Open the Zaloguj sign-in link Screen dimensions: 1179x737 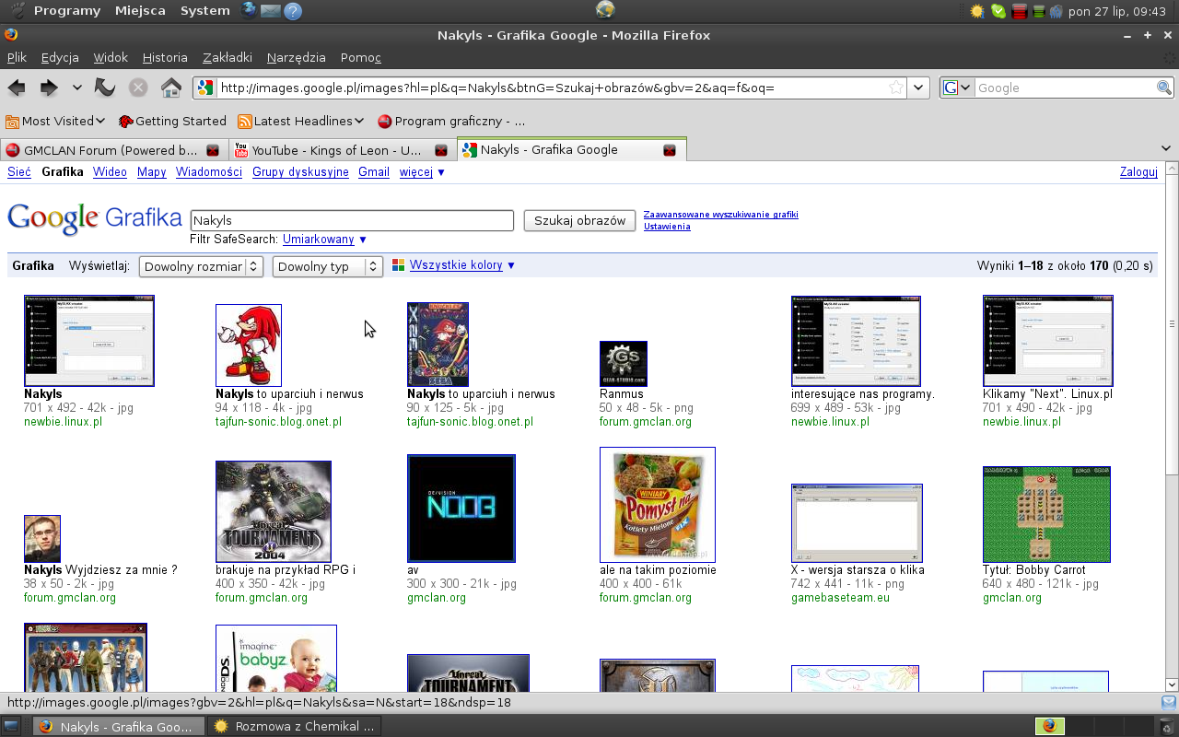[1138, 171]
